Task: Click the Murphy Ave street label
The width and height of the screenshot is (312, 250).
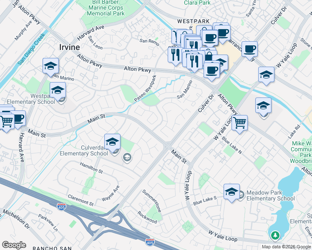Action: coord(23,30)
